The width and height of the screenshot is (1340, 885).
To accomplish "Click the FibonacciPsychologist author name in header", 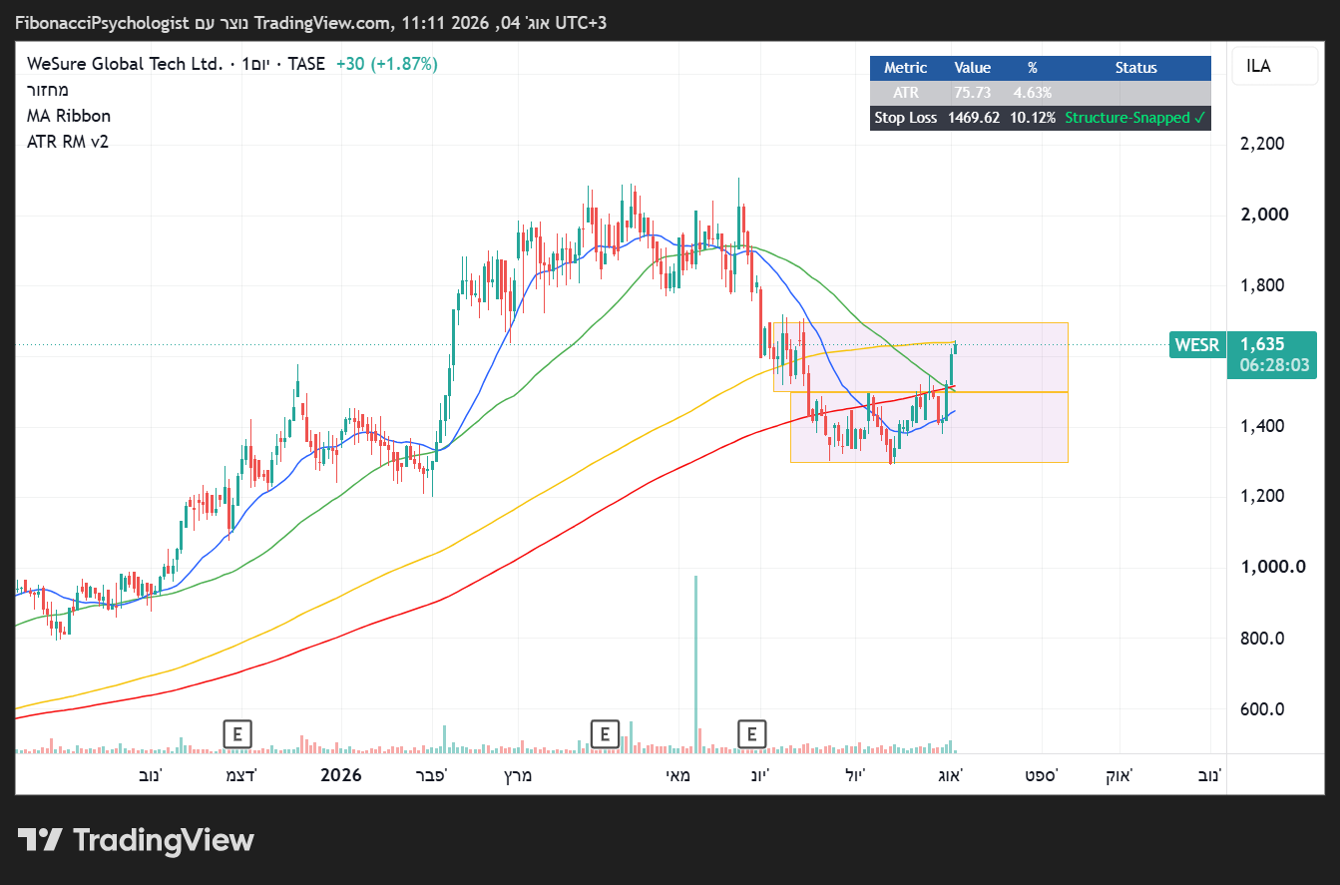I will (x=102, y=22).
